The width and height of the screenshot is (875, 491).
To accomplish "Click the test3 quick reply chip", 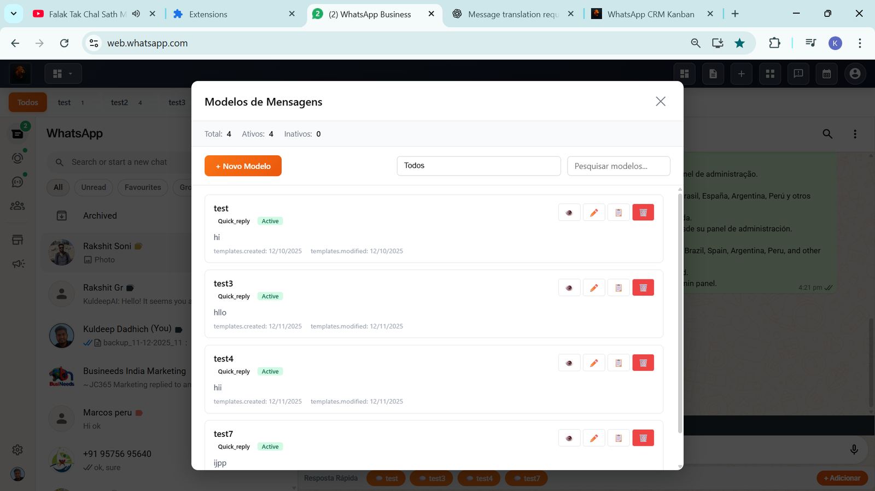I will point(433,478).
